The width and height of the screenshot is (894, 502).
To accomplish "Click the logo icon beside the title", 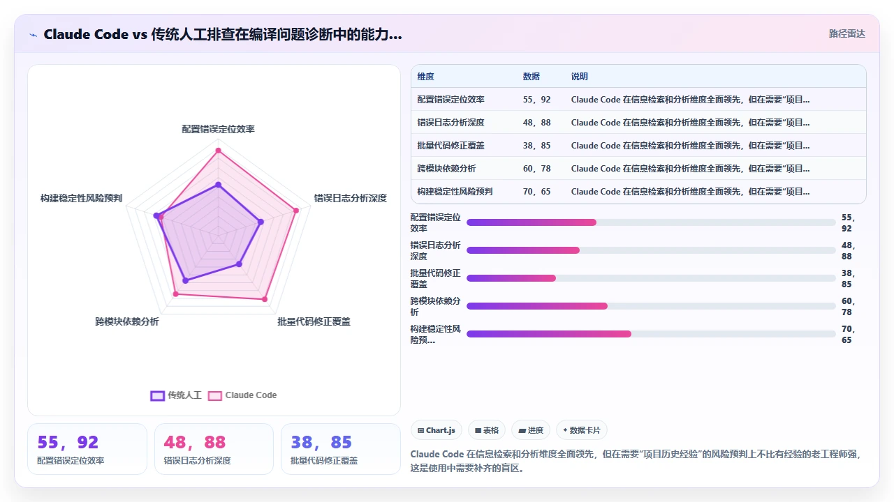I will click(x=33, y=35).
